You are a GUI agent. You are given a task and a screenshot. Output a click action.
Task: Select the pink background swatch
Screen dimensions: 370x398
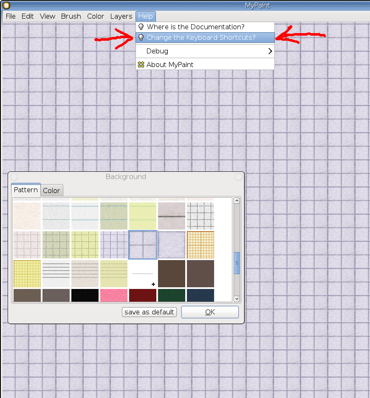pos(114,295)
